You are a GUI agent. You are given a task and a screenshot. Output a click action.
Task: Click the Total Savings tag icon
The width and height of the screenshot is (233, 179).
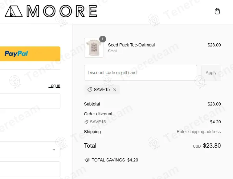tap(87, 160)
